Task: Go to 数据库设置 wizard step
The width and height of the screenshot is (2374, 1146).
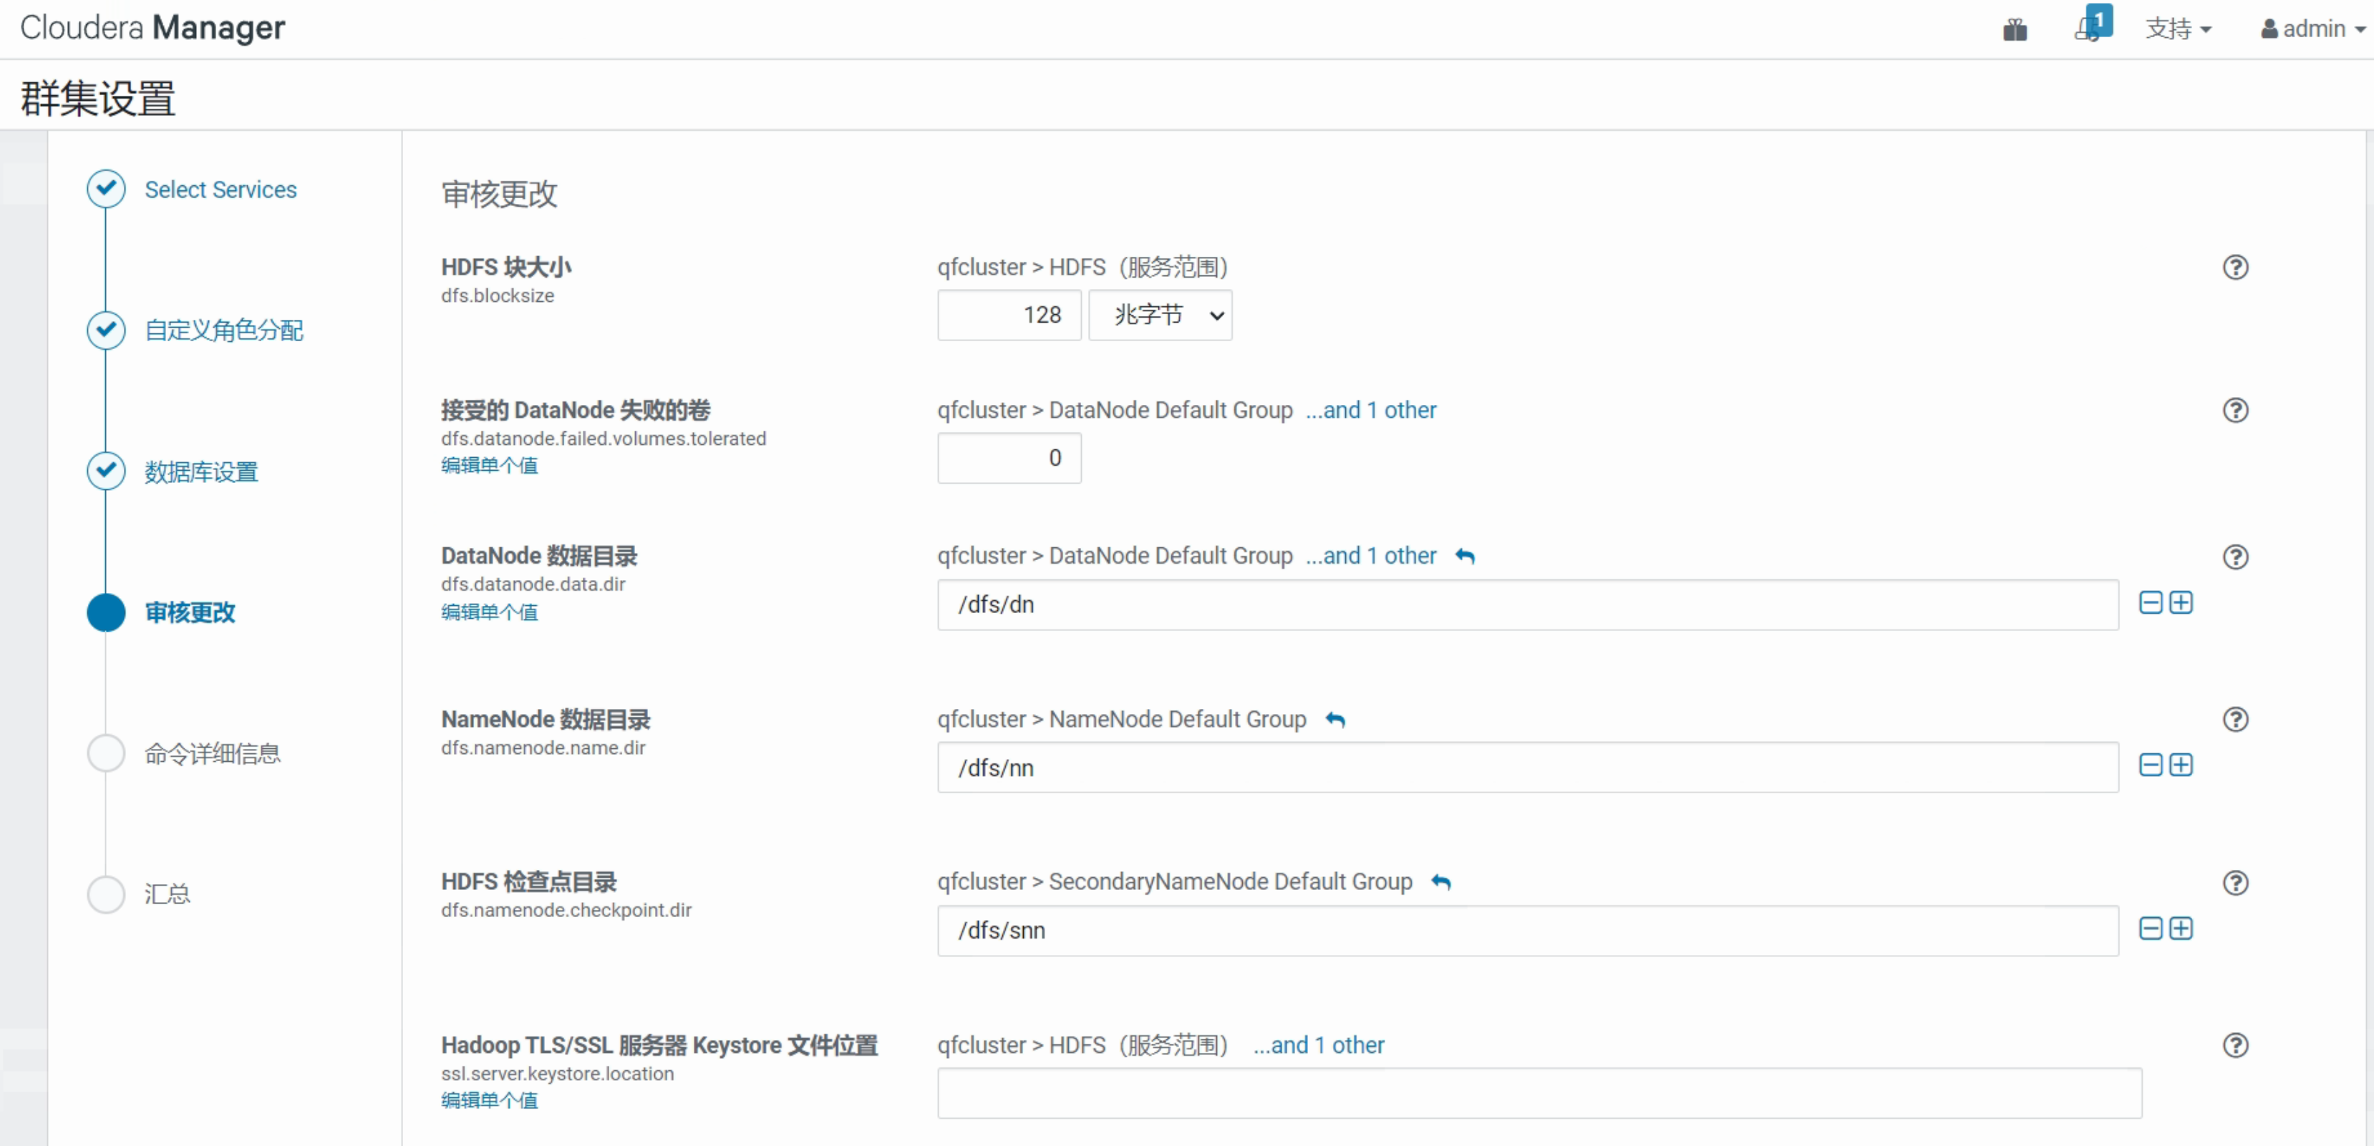Action: point(201,471)
